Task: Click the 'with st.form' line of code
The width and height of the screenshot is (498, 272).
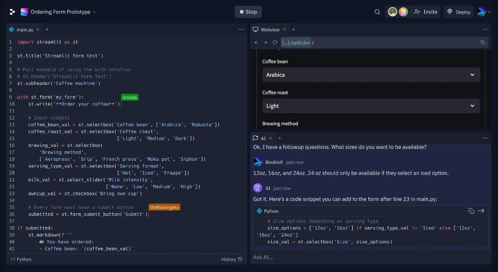Action: (x=50, y=97)
